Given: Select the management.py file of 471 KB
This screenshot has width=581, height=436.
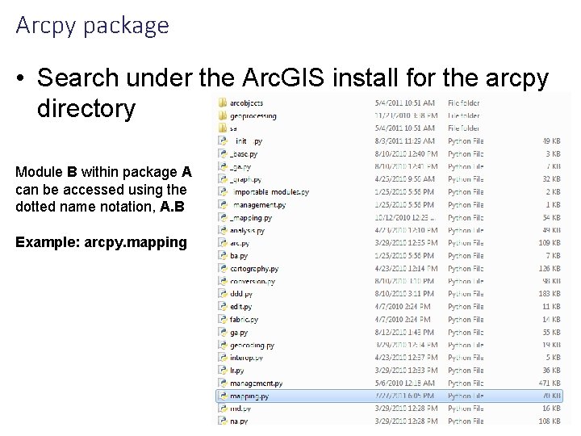Looking at the screenshot, I should [256, 384].
